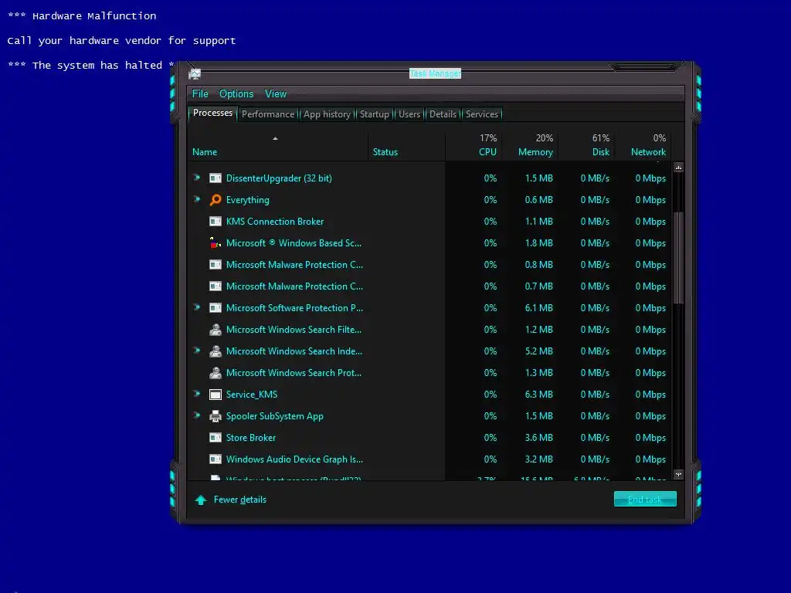
Task: Click the '6.1 MB' memory value
Action: tap(538, 307)
